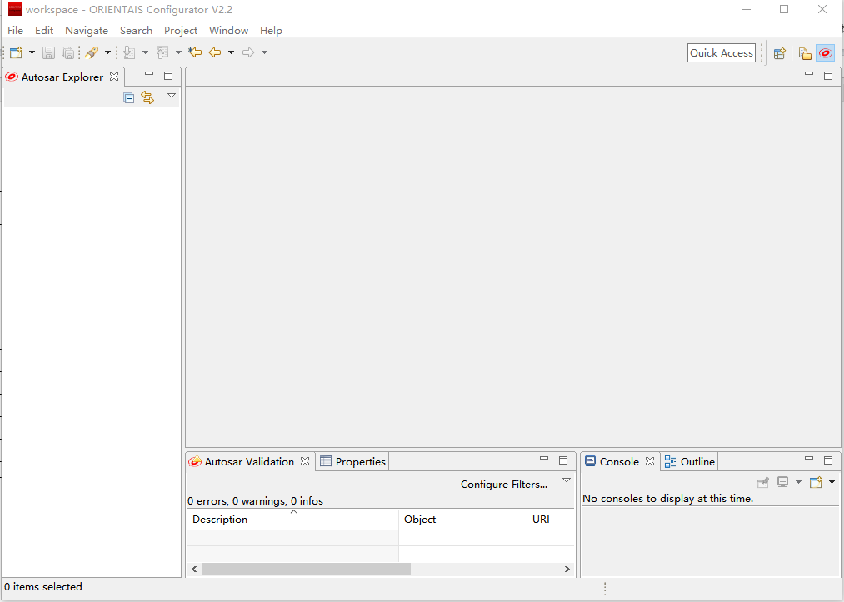Click the Open Perspective icon
The height and width of the screenshot is (602, 844).
point(780,53)
